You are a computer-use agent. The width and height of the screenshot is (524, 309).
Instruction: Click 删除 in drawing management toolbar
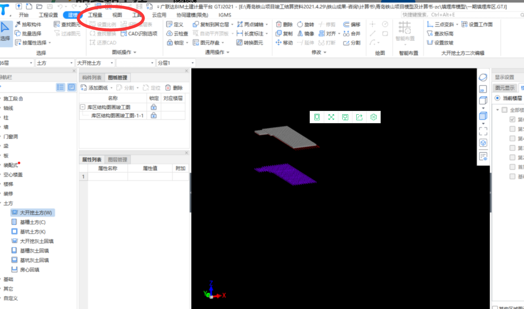click(174, 88)
